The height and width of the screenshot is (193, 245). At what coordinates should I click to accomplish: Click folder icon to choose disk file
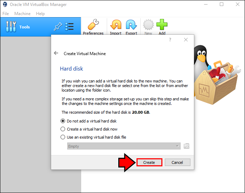point(187,146)
